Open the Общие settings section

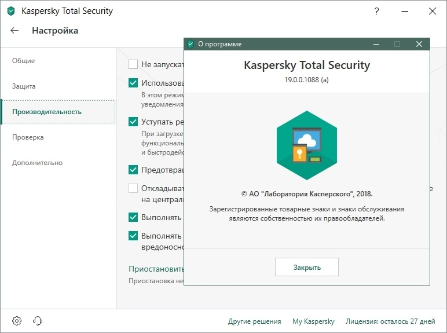(23, 61)
